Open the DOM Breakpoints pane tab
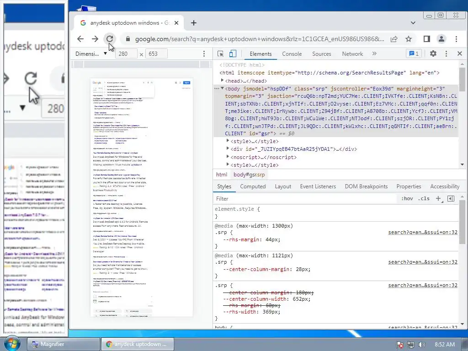This screenshot has height=351, width=468. [366, 186]
